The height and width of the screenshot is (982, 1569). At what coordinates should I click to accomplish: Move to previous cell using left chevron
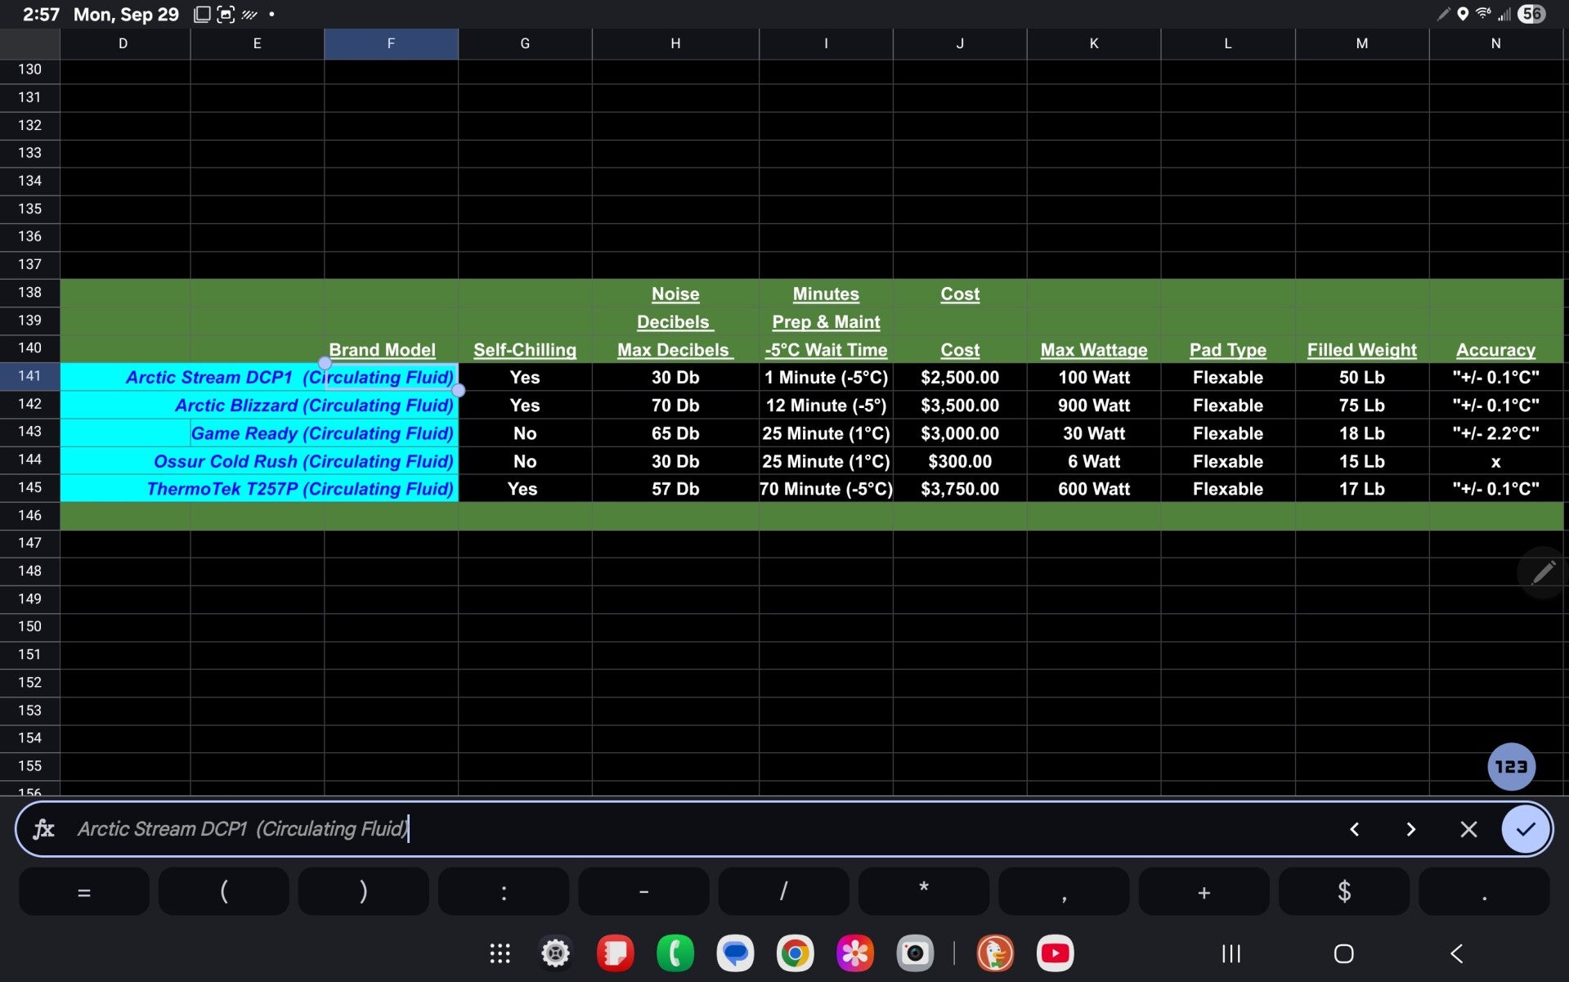coord(1354,829)
